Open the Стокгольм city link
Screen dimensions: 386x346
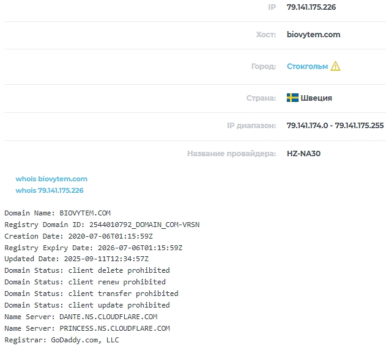pyautogui.click(x=307, y=67)
